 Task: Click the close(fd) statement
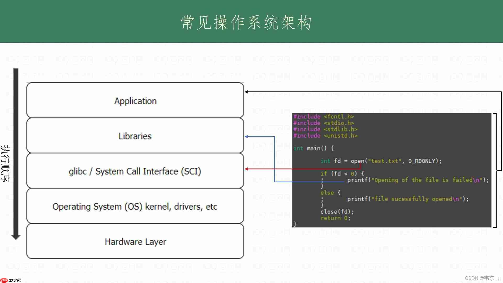pos(337,211)
